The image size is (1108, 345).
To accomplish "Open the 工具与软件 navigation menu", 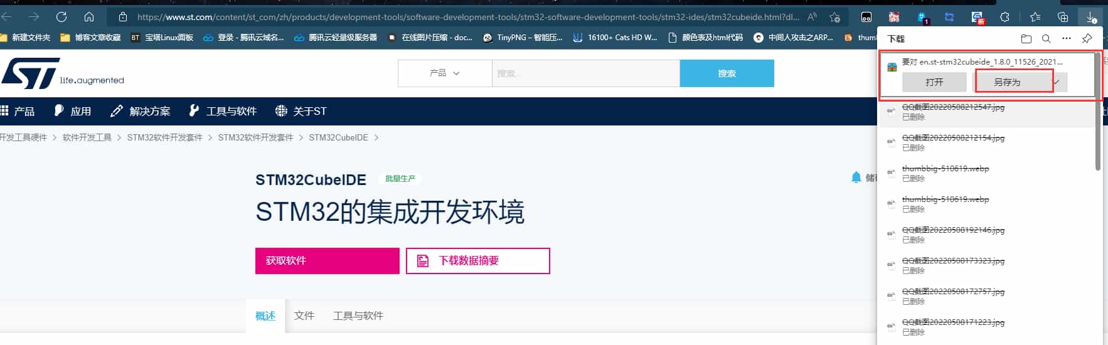I will coord(223,111).
